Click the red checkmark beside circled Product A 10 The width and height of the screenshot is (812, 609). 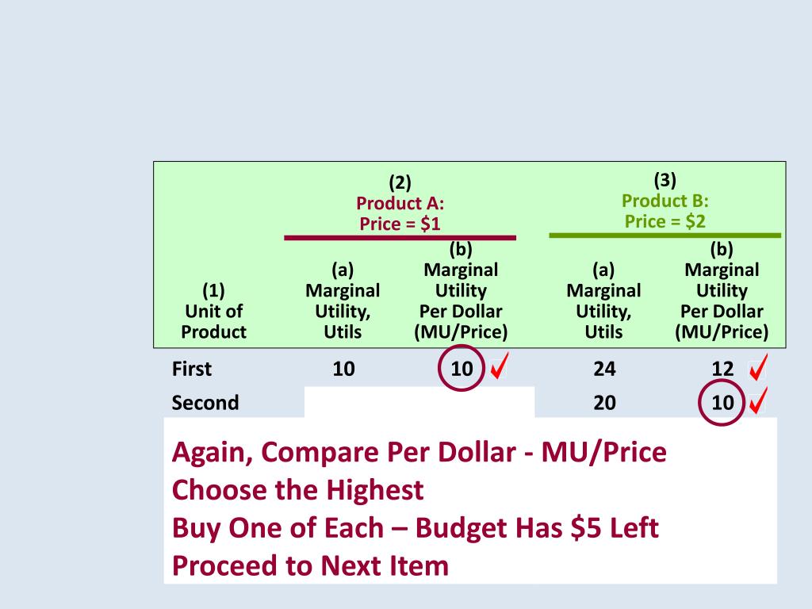pyautogui.click(x=500, y=365)
